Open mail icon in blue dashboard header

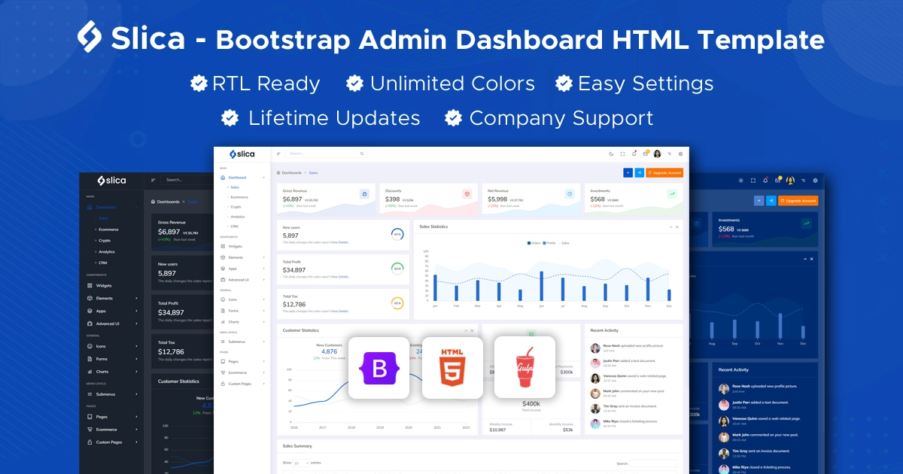click(778, 180)
